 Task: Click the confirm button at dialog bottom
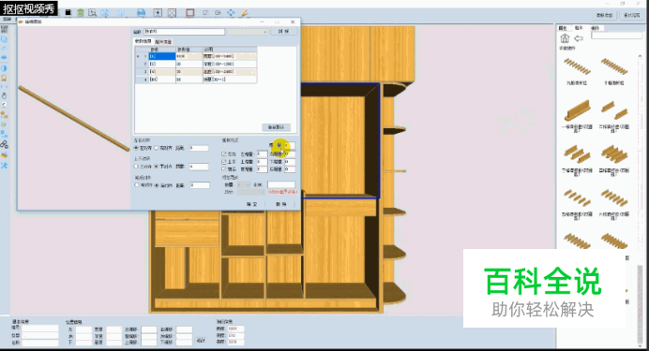pos(252,204)
